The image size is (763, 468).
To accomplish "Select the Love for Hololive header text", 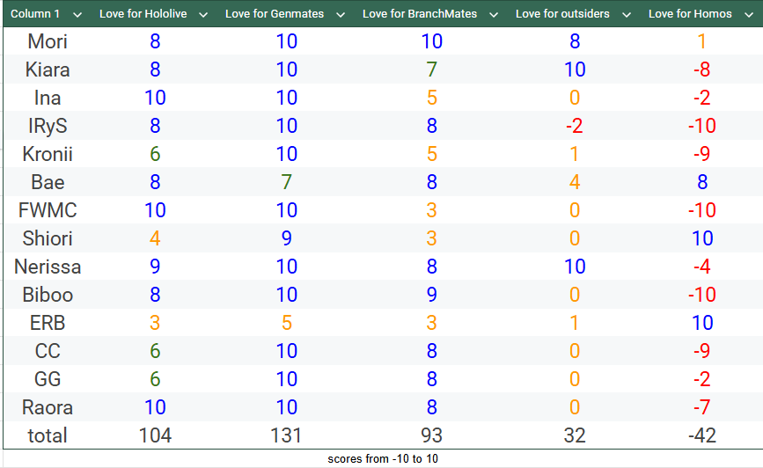I will pos(143,13).
